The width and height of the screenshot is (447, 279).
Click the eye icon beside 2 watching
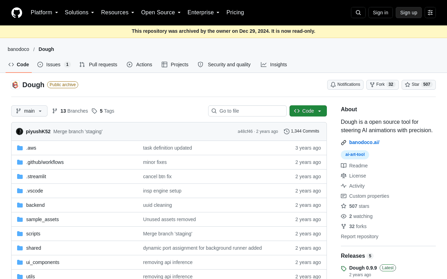[x=344, y=216]
